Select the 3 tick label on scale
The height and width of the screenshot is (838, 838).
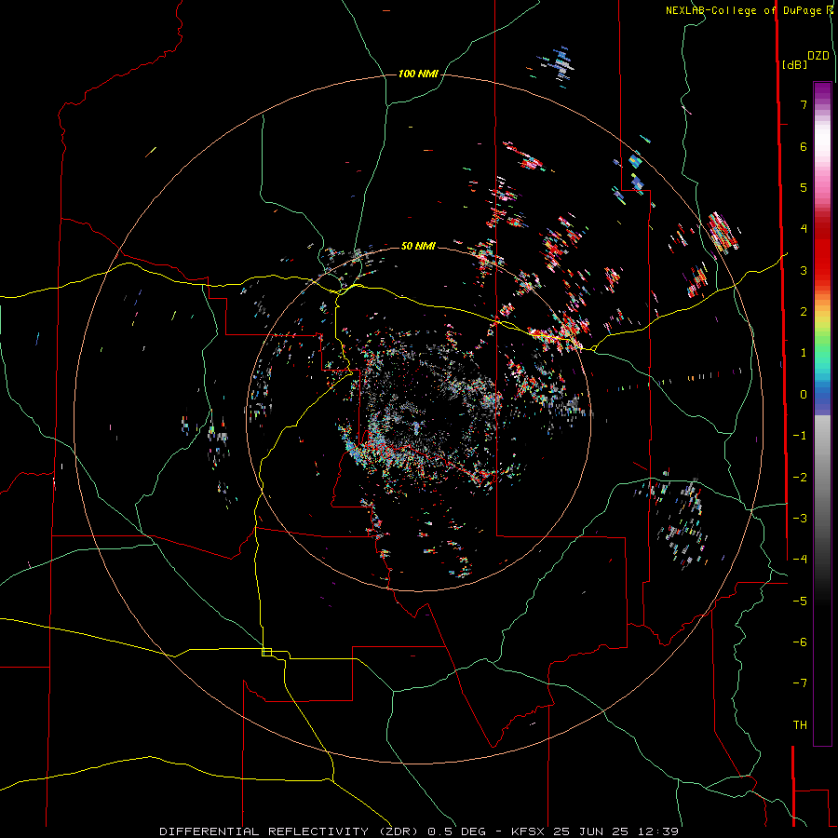coord(804,270)
